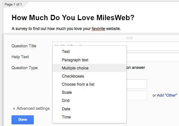Click the Page 1 of 1 tab label

pyautogui.click(x=13, y=4)
